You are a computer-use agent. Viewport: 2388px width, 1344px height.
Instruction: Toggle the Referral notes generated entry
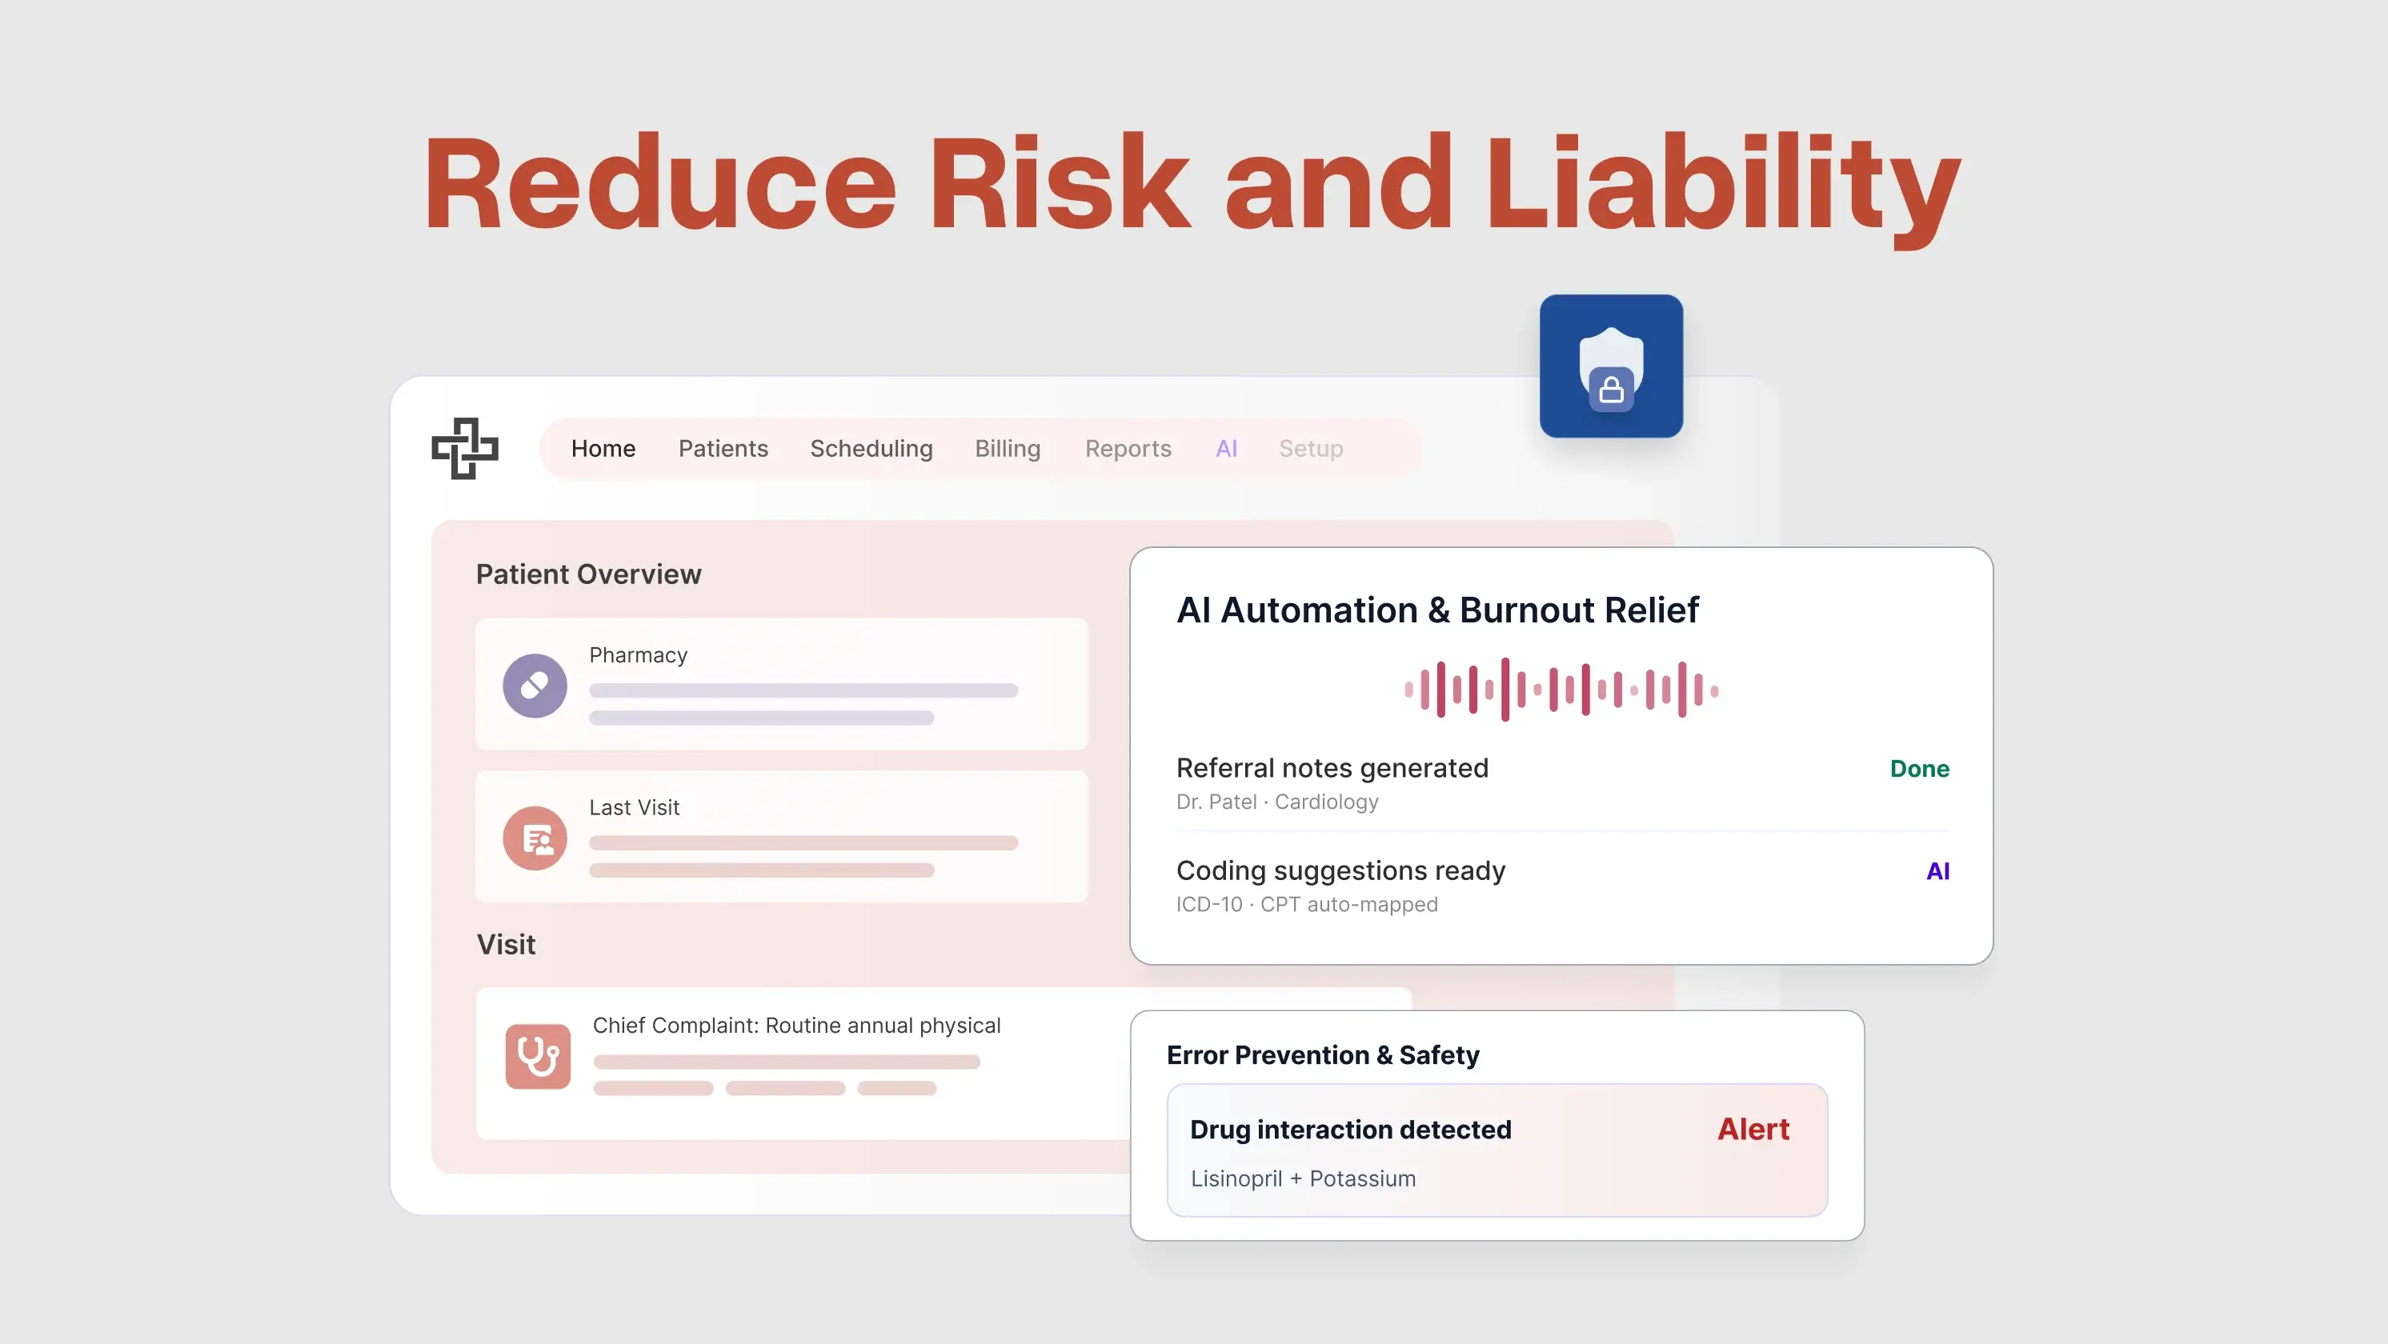pyautogui.click(x=1332, y=767)
